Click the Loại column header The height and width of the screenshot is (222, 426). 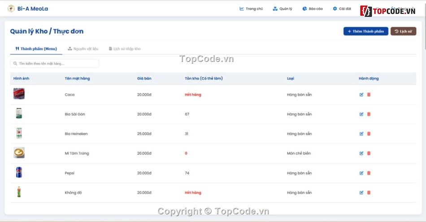coord(291,78)
